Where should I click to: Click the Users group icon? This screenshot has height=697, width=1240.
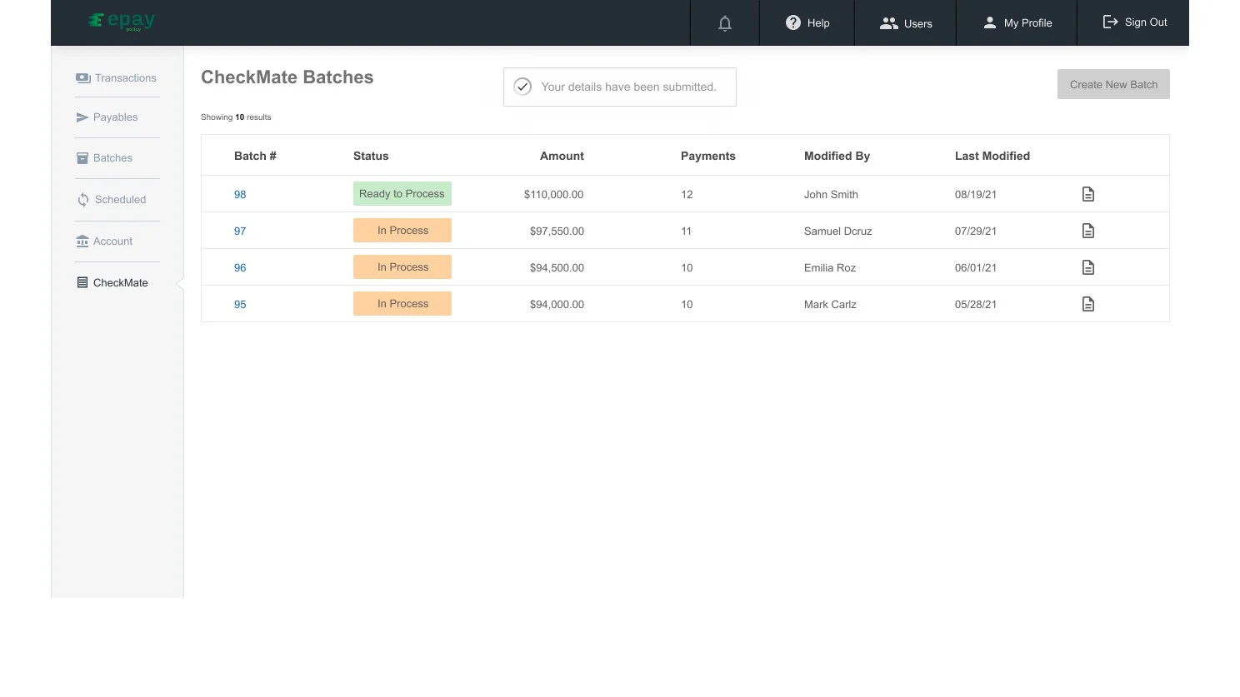click(889, 23)
